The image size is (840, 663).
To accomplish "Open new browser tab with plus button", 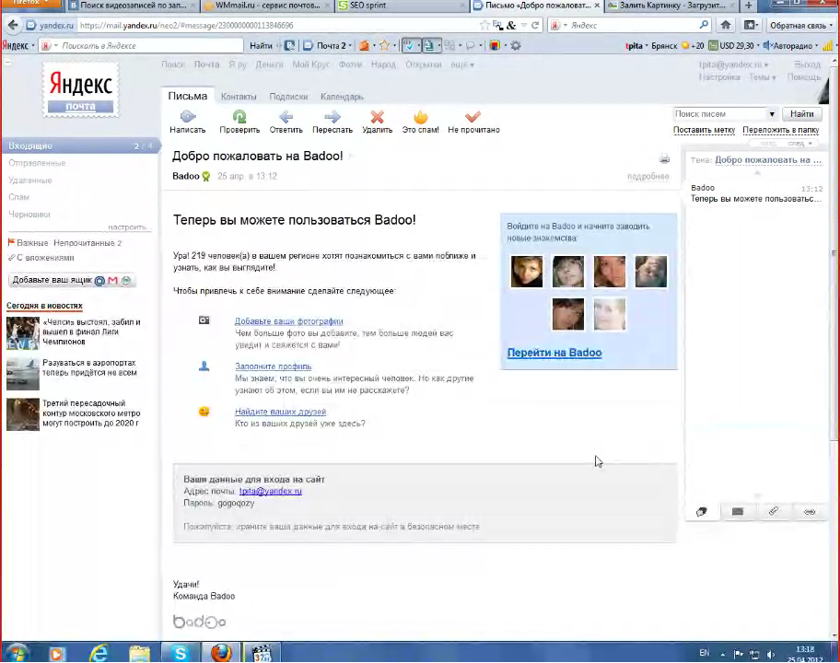I will [x=749, y=6].
